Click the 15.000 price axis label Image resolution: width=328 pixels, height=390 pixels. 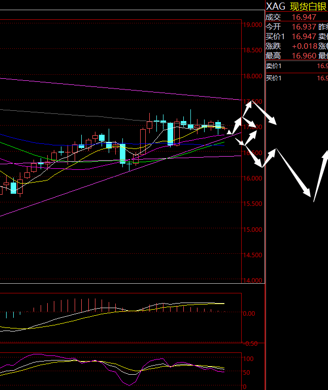(x=252, y=229)
